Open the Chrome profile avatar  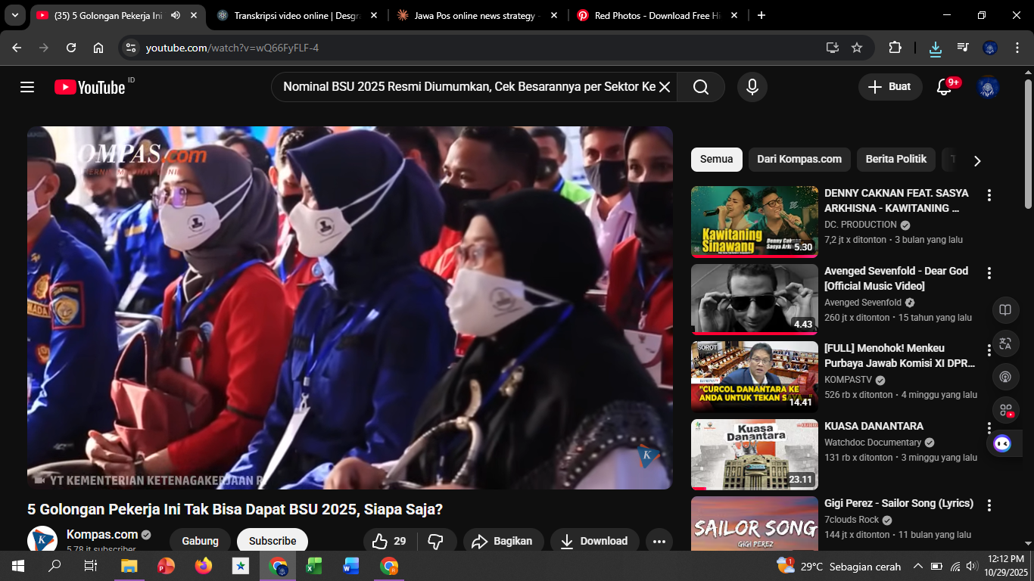coord(990,48)
